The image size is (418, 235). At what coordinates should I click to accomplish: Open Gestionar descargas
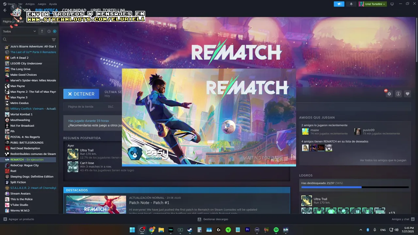click(x=213, y=219)
